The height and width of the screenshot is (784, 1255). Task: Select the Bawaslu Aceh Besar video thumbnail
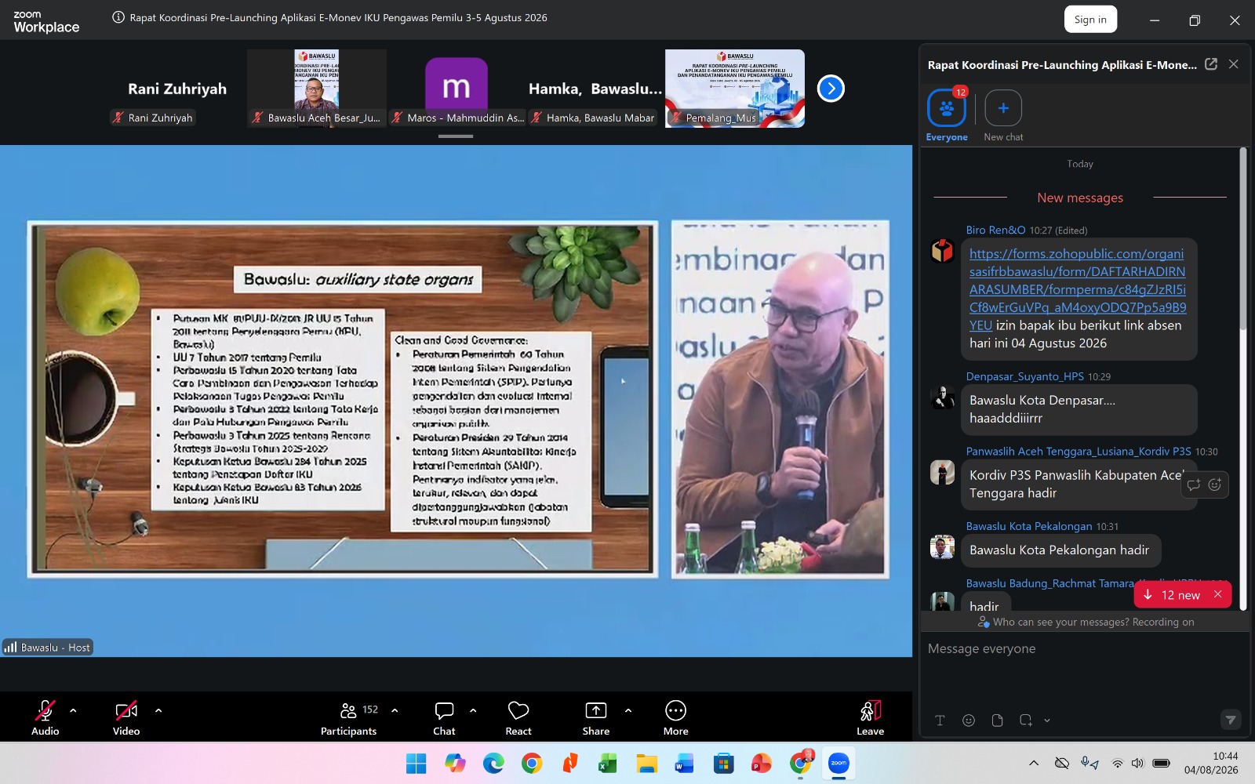317,89
